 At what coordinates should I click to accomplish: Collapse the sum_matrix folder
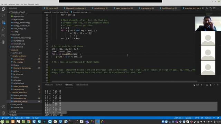tap(17, 104)
